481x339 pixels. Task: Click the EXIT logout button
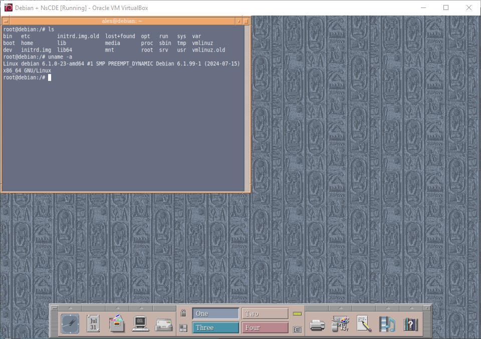tap(298, 329)
